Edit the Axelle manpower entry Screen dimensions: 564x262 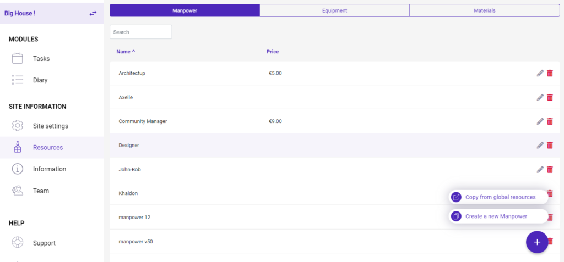coord(540,97)
